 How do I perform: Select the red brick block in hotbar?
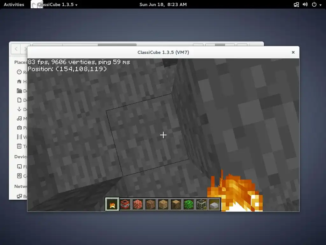coord(138,204)
